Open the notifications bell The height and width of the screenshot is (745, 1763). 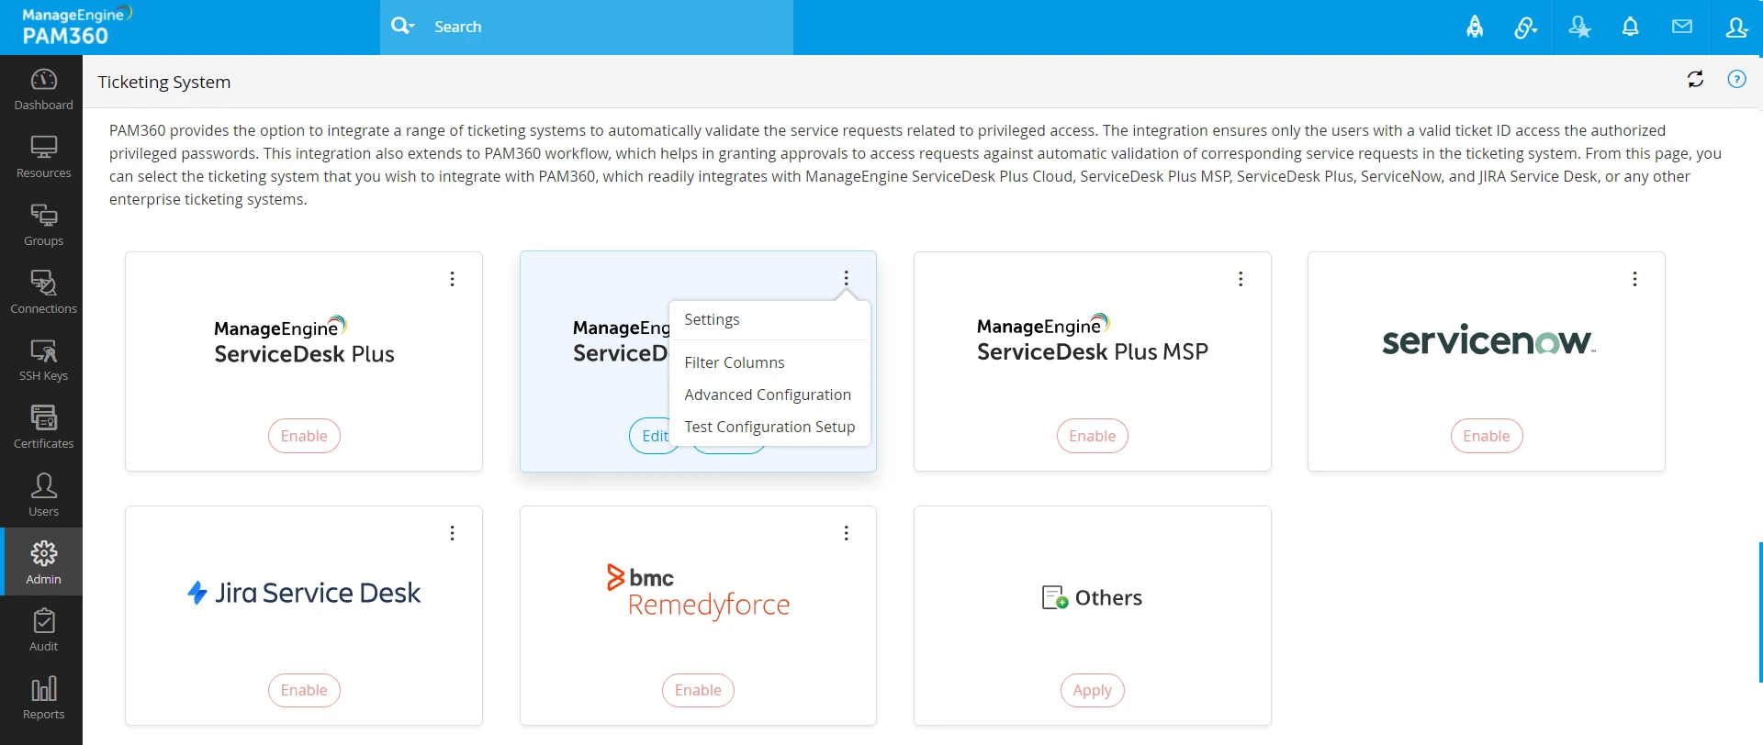coord(1631,27)
